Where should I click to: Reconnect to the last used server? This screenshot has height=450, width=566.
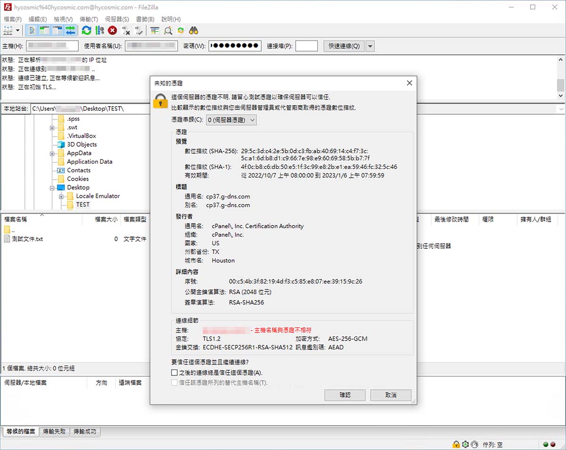[x=139, y=31]
